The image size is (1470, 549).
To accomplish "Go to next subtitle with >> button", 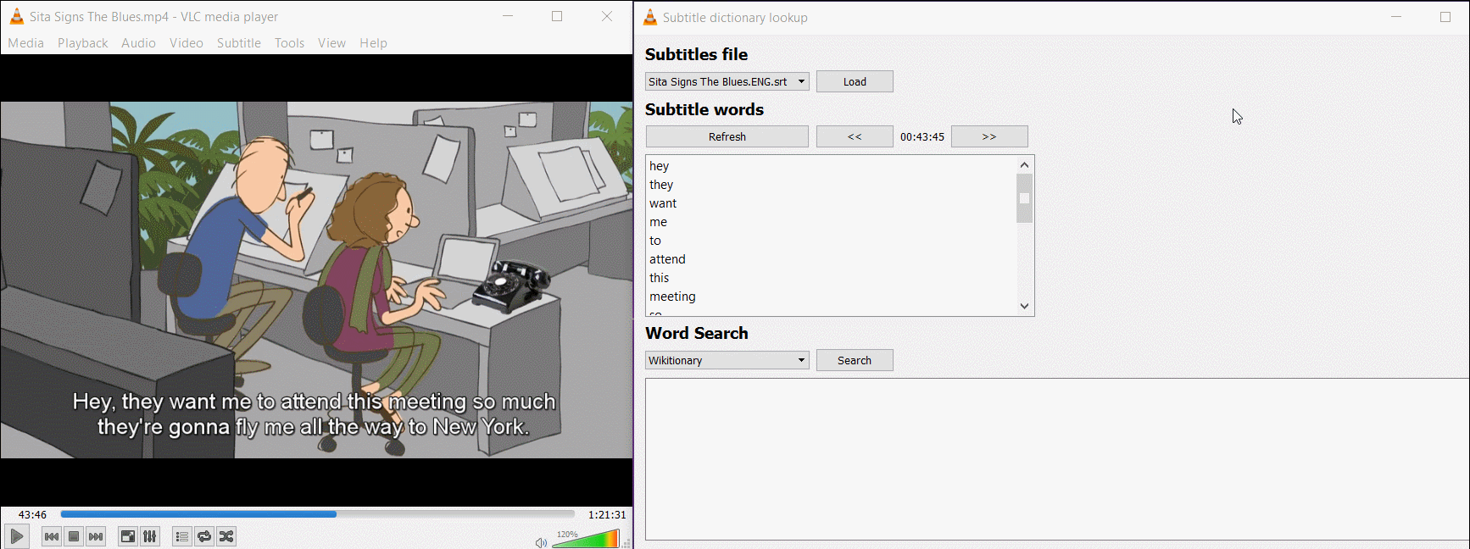I will (989, 136).
